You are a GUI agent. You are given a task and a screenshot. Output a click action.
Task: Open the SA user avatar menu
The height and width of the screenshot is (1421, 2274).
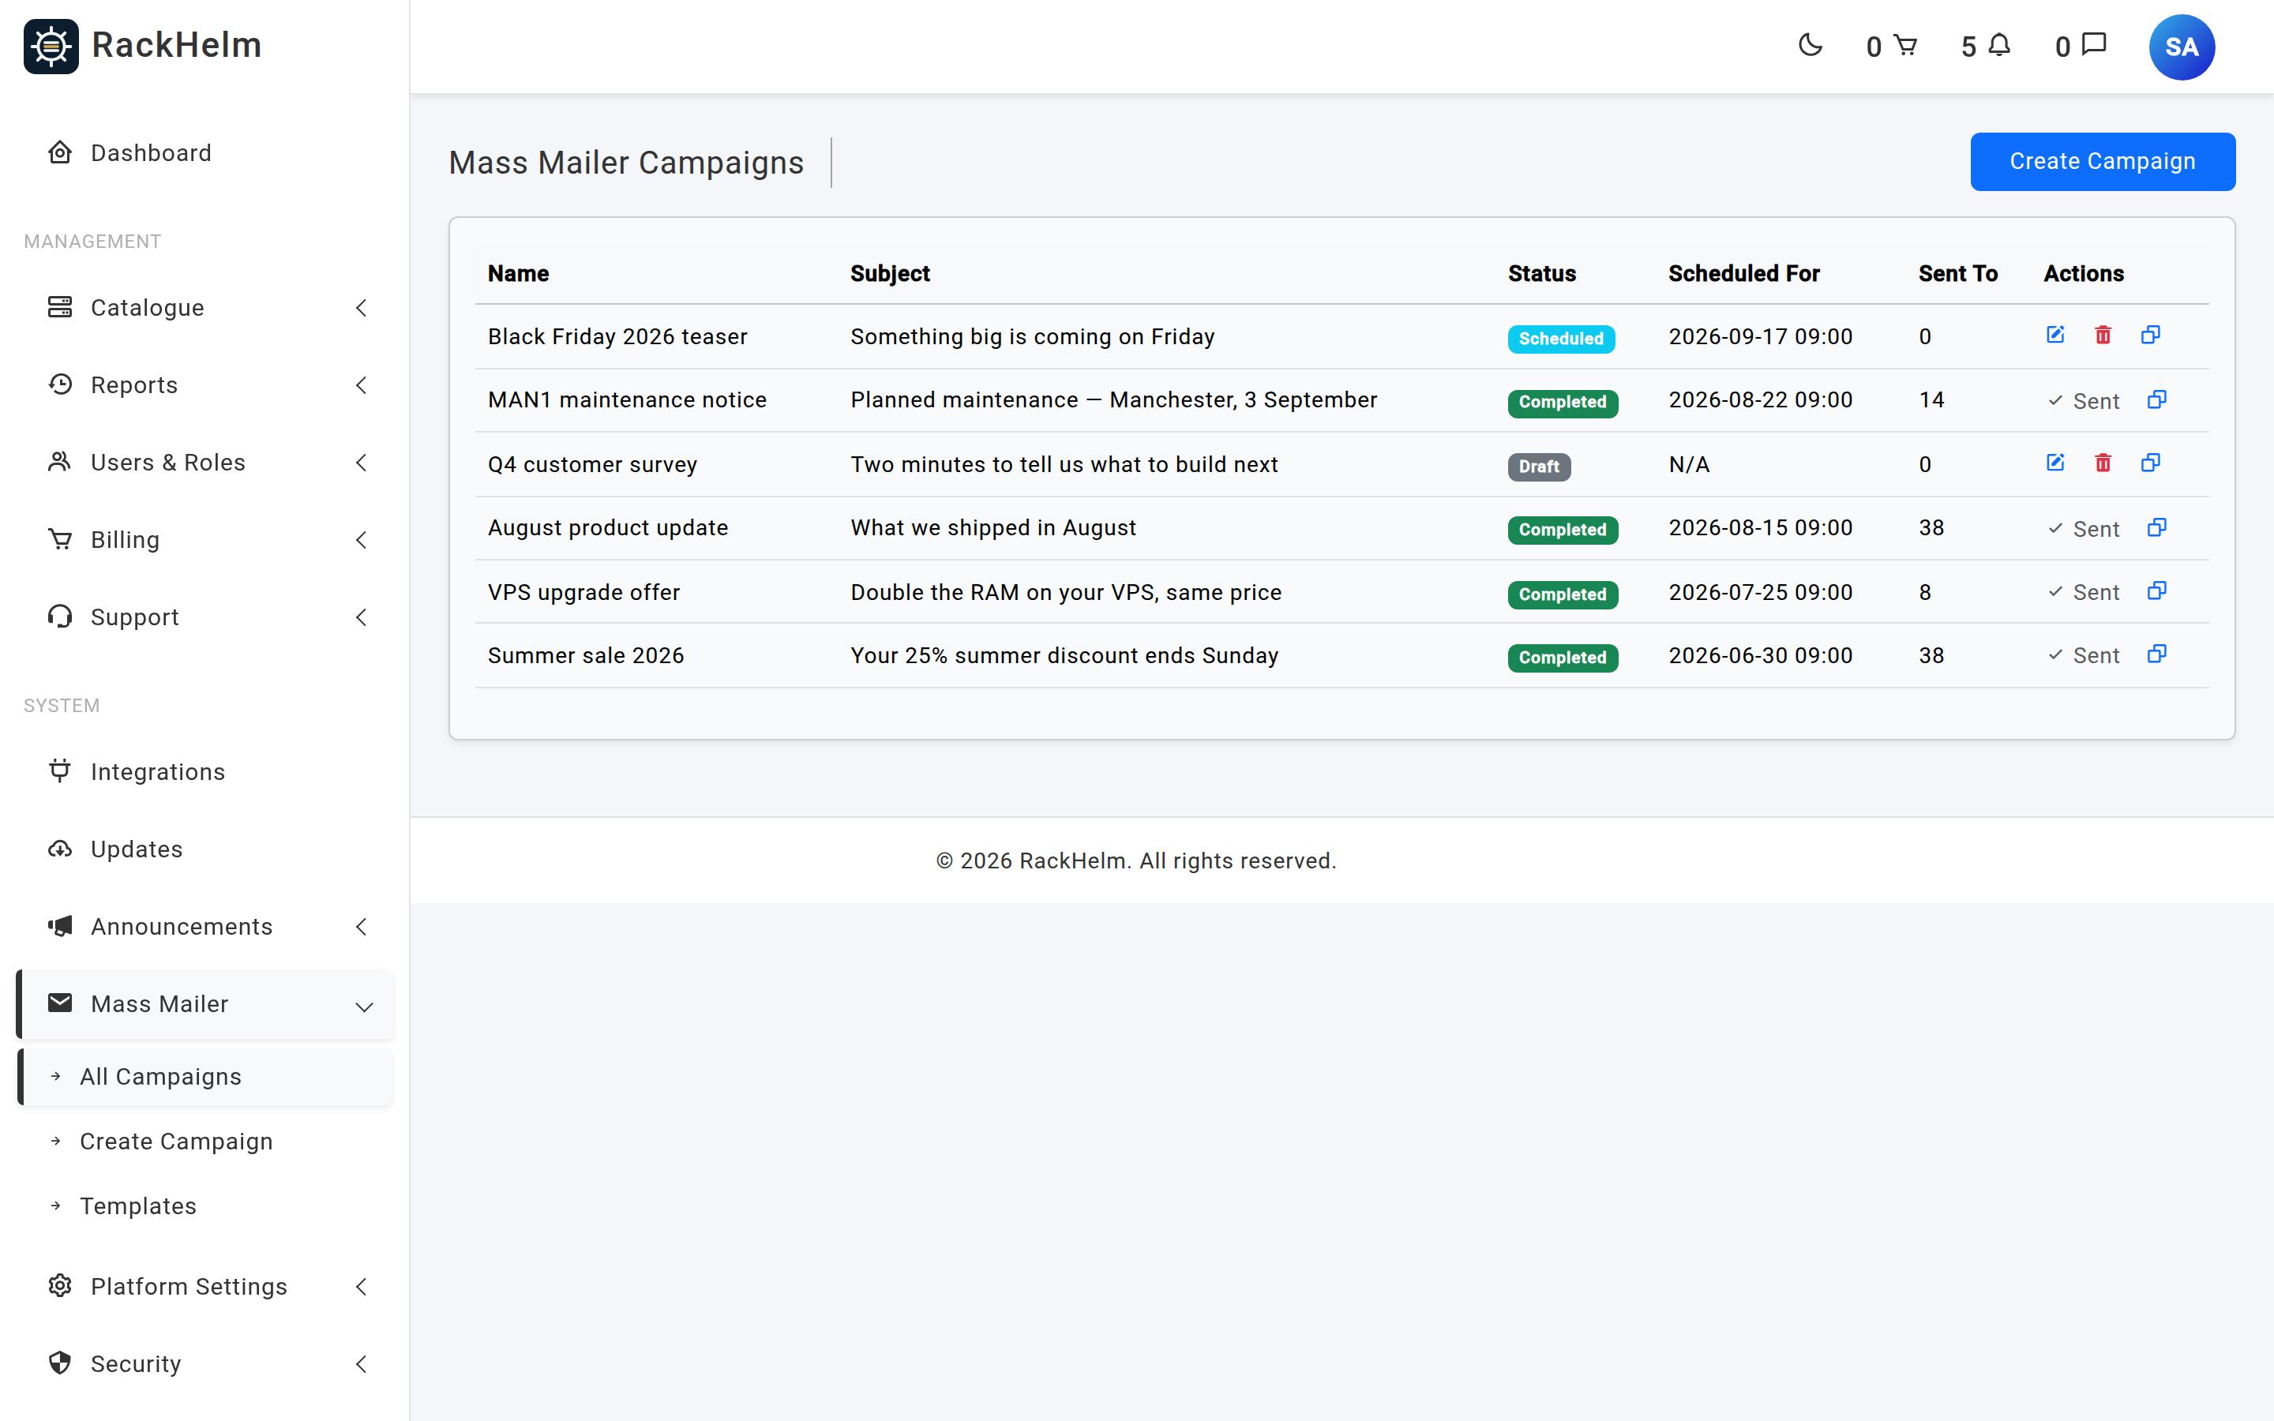[2181, 47]
